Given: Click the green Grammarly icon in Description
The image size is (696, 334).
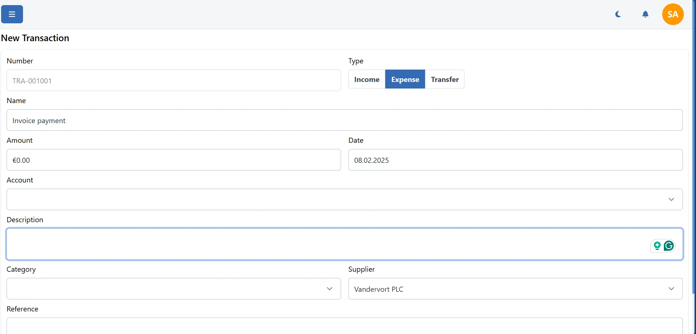Looking at the screenshot, I should pyautogui.click(x=668, y=246).
